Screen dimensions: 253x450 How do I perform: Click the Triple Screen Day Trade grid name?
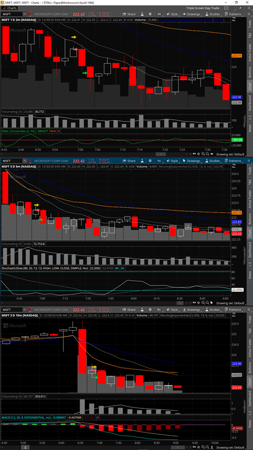click(203, 8)
